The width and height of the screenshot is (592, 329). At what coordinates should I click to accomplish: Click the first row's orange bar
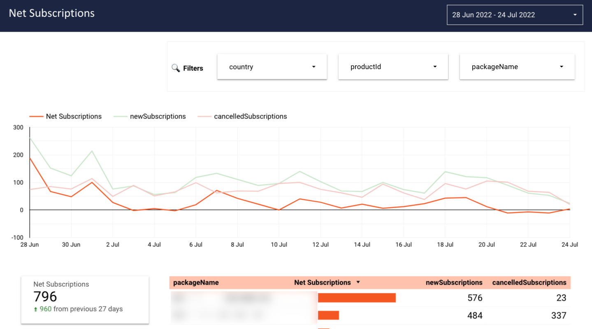pyautogui.click(x=357, y=298)
